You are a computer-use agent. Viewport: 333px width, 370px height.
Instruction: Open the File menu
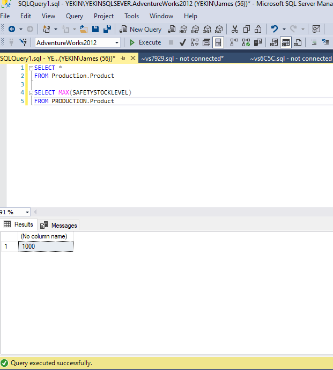5,16
